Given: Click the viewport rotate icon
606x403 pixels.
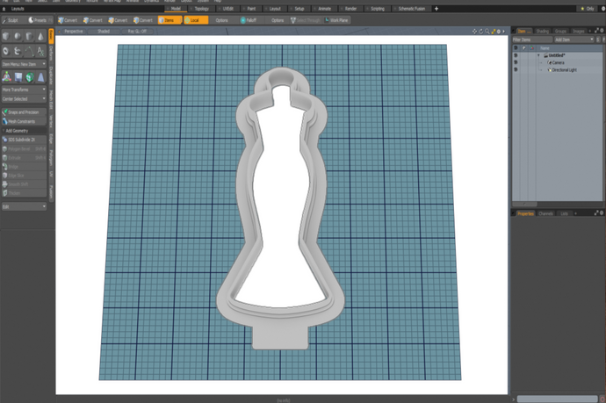Looking at the screenshot, I should coord(480,32).
